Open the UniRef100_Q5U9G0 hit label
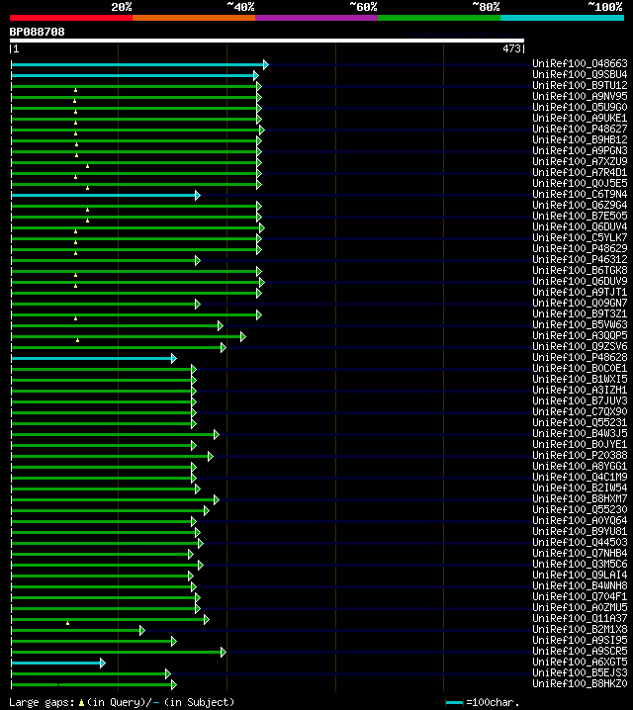Image resolution: width=633 pixels, height=710 pixels. pyautogui.click(x=580, y=107)
